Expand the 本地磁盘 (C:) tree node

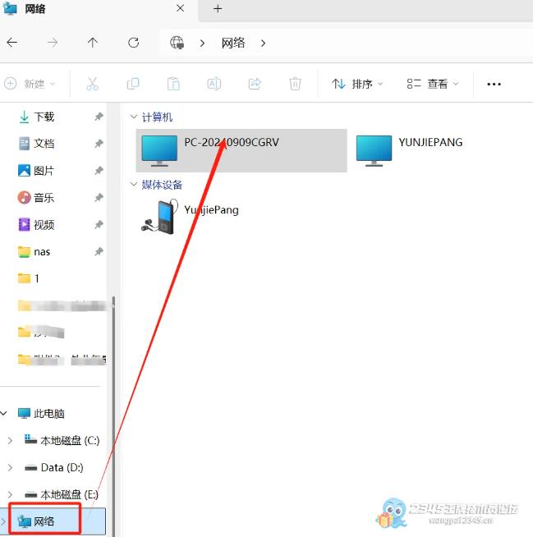coord(10,441)
